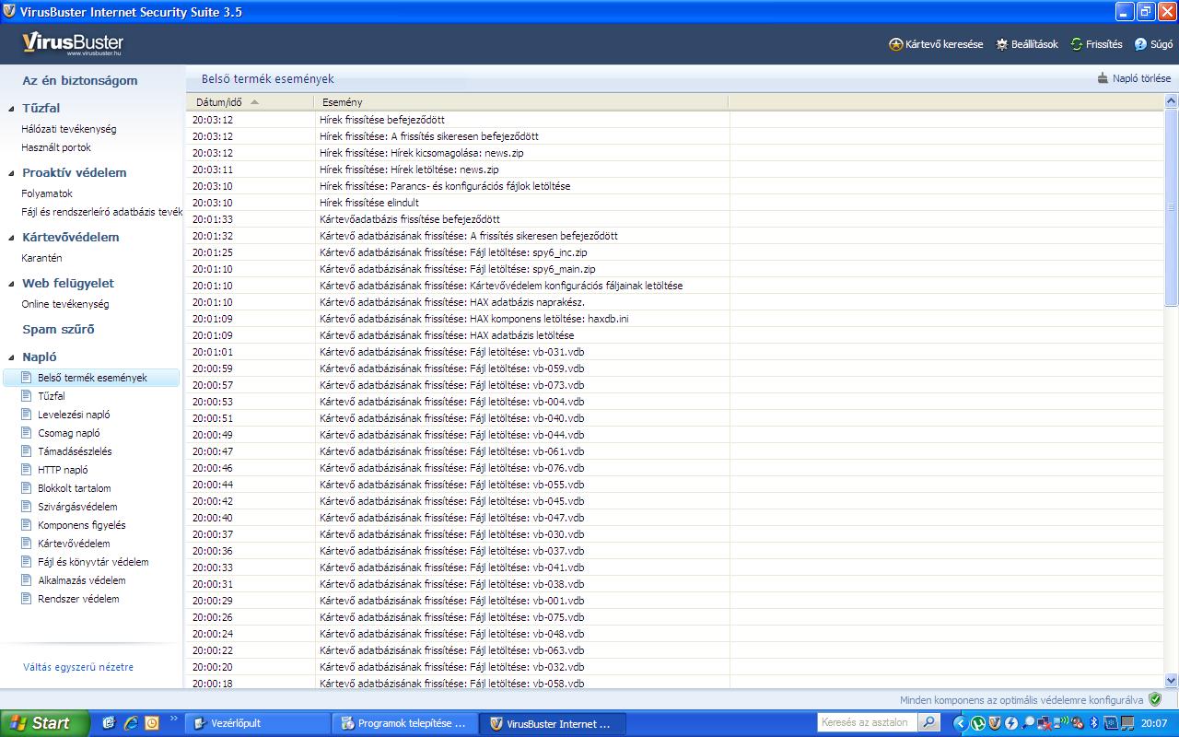Click the Frissítés update icon
Screen dimensions: 1179x737
click(1076, 44)
